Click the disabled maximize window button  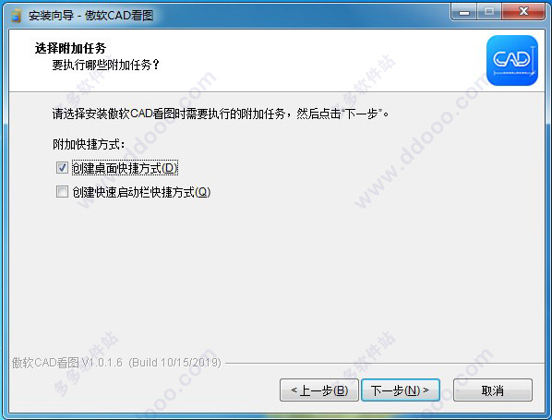click(x=489, y=12)
